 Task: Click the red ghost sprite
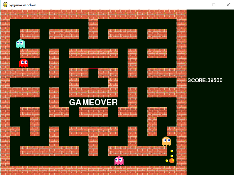[x=24, y=63]
